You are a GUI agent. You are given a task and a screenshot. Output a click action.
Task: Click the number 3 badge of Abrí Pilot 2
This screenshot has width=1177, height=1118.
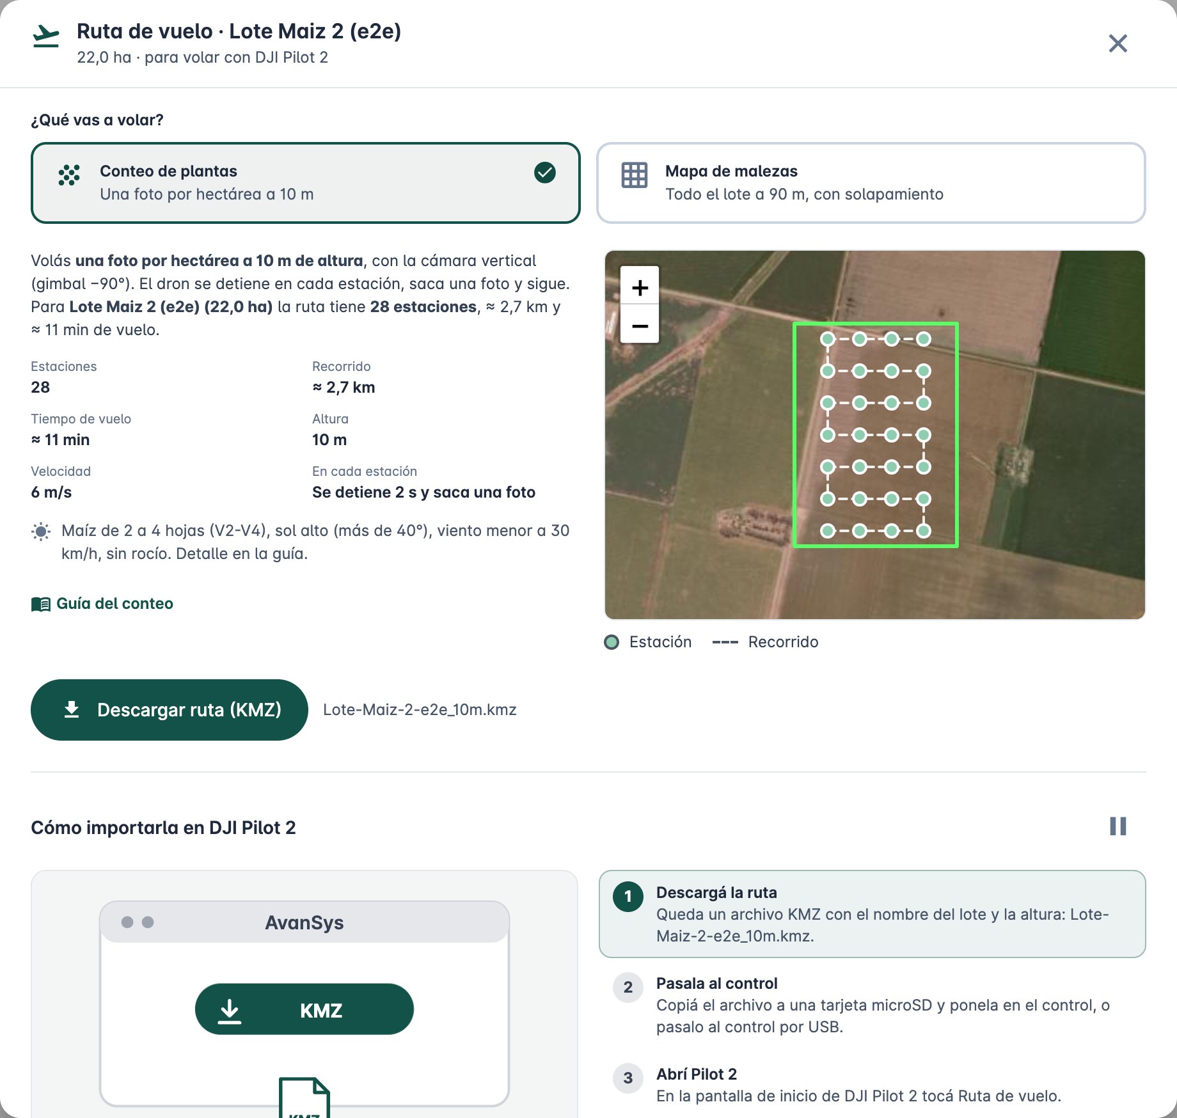click(628, 1078)
